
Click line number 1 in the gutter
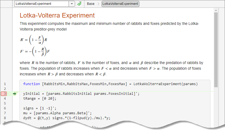pos(5,84)
